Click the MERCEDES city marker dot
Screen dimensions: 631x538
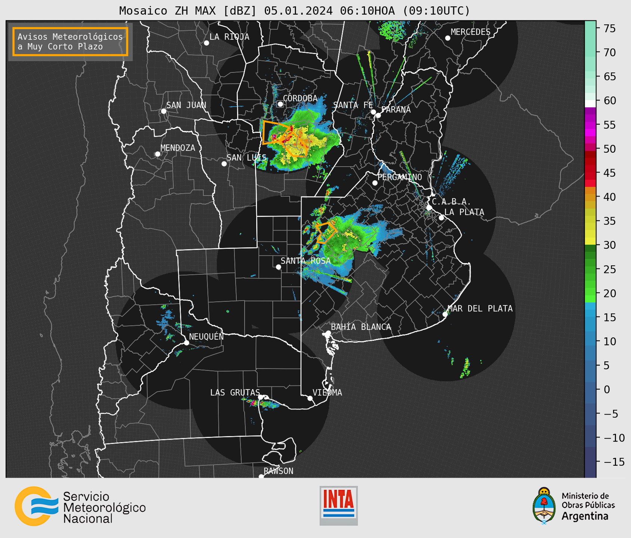[448, 38]
